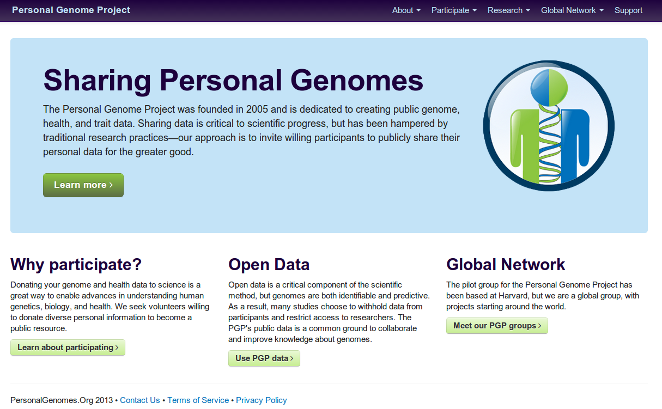The image size is (662, 409).
Task: Select the Support menu item
Action: click(x=628, y=10)
